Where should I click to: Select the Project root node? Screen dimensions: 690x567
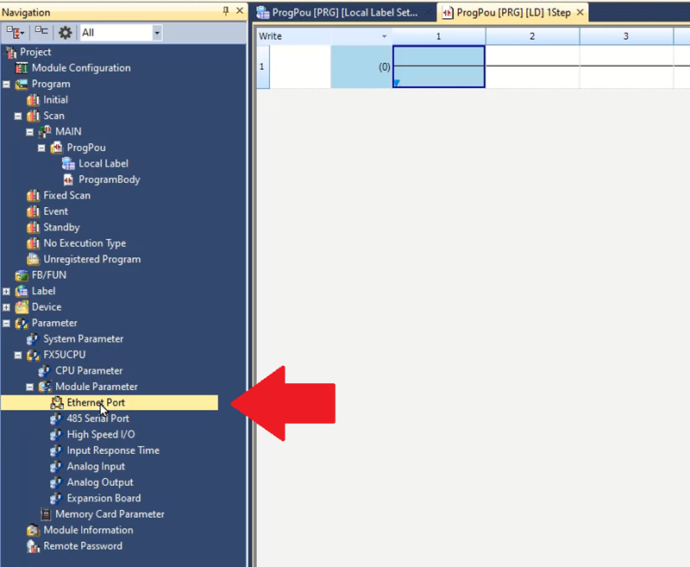[35, 52]
